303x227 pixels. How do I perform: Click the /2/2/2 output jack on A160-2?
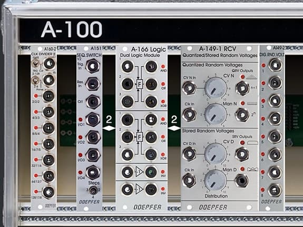(48, 96)
